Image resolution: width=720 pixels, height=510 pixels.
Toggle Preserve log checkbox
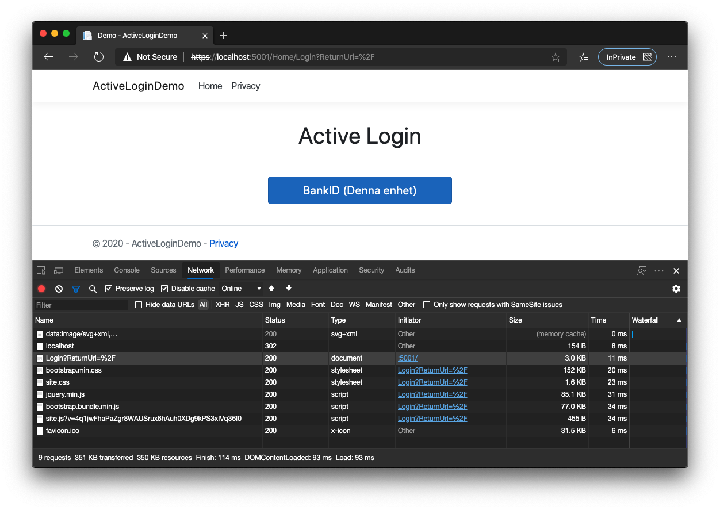pyautogui.click(x=109, y=289)
